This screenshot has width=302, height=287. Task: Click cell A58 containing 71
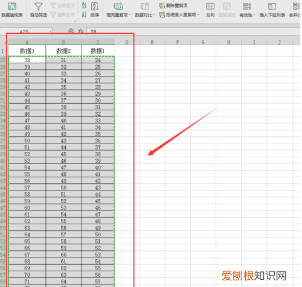(27, 281)
